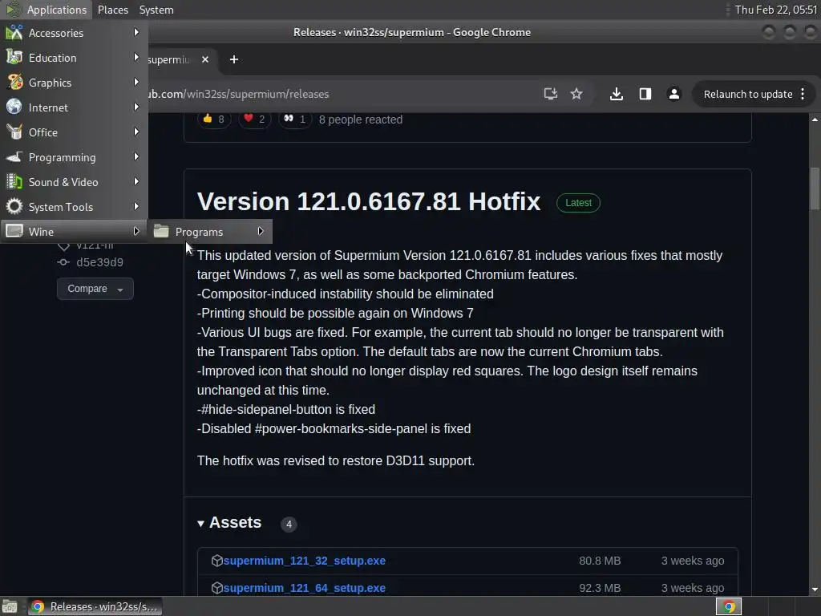Open the Compare dropdown
The height and width of the screenshot is (616, 821).
(x=95, y=289)
